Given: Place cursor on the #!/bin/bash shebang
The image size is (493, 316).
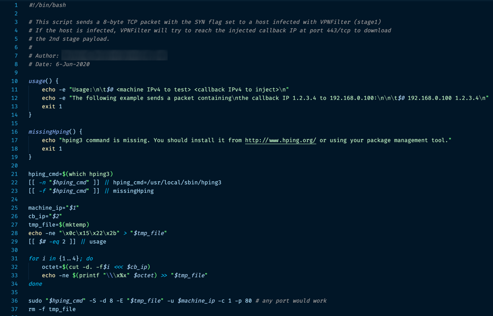Looking at the screenshot, I should [x=47, y=5].
